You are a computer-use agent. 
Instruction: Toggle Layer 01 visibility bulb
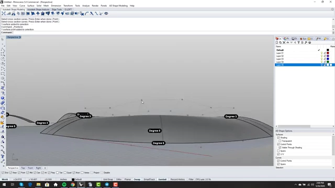[321, 53]
